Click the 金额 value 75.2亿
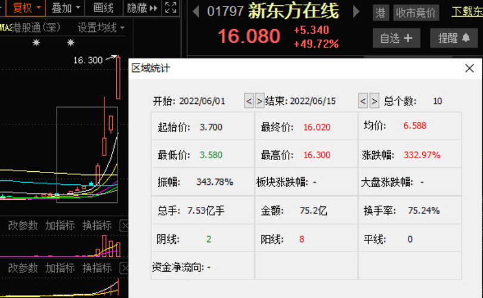 314,211
